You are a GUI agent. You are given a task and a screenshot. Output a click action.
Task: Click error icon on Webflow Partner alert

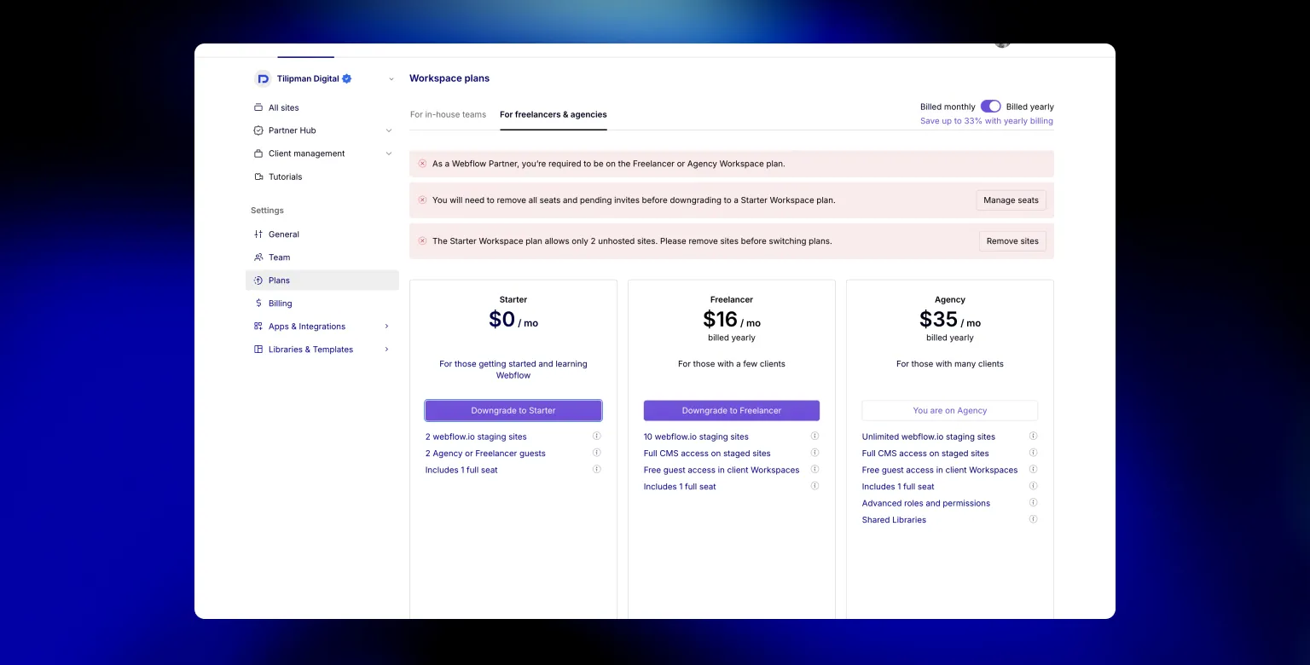tap(422, 164)
